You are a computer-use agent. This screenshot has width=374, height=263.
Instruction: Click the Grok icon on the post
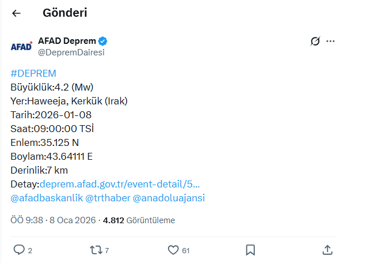coord(315,41)
